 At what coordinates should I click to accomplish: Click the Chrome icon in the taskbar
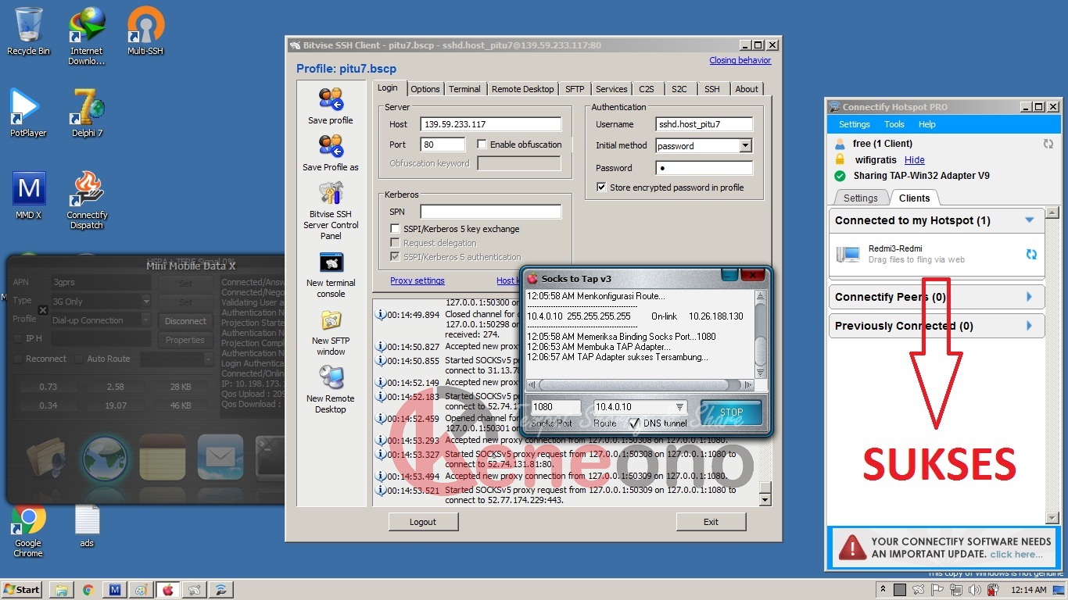point(88,590)
